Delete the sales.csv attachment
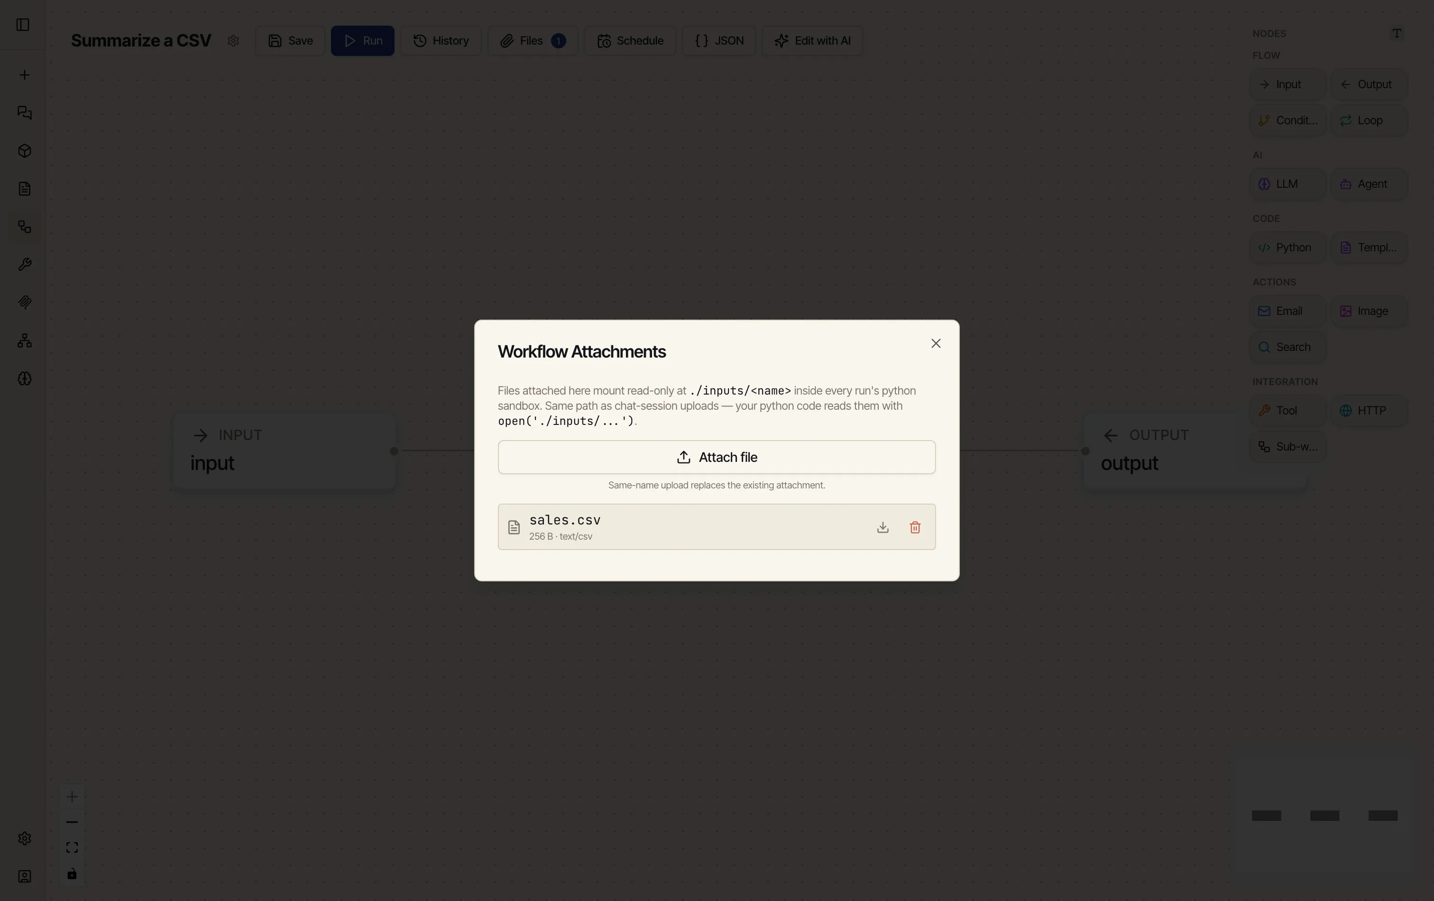The width and height of the screenshot is (1434, 901). click(915, 527)
